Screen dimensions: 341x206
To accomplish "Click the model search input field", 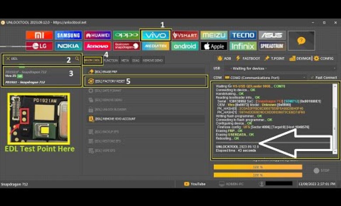I will click(42, 59).
